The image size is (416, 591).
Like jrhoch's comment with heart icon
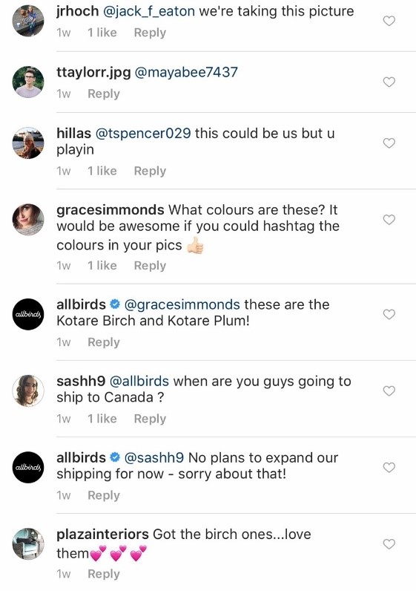(389, 21)
